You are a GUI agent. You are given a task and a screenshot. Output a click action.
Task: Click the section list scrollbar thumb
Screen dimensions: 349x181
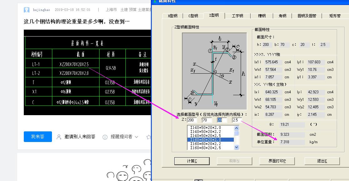click(x=237, y=133)
